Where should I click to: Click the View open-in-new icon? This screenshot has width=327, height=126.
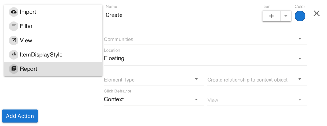click(x=14, y=40)
